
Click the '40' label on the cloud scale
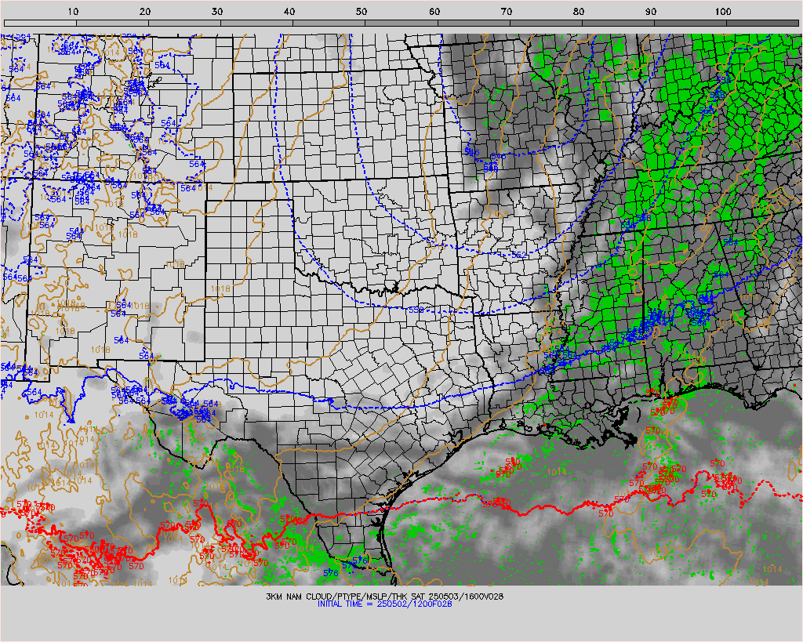point(289,12)
